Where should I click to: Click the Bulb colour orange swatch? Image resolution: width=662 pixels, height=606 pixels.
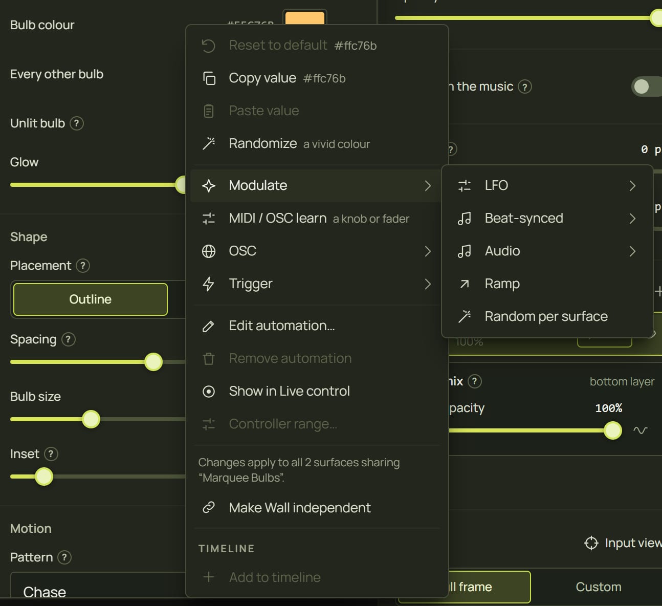(x=305, y=18)
